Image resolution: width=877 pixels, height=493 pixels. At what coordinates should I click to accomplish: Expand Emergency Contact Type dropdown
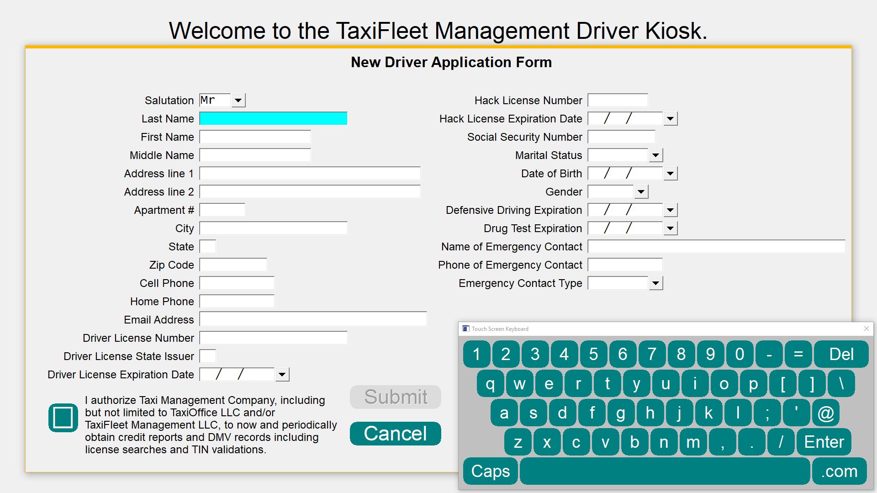[x=655, y=283]
